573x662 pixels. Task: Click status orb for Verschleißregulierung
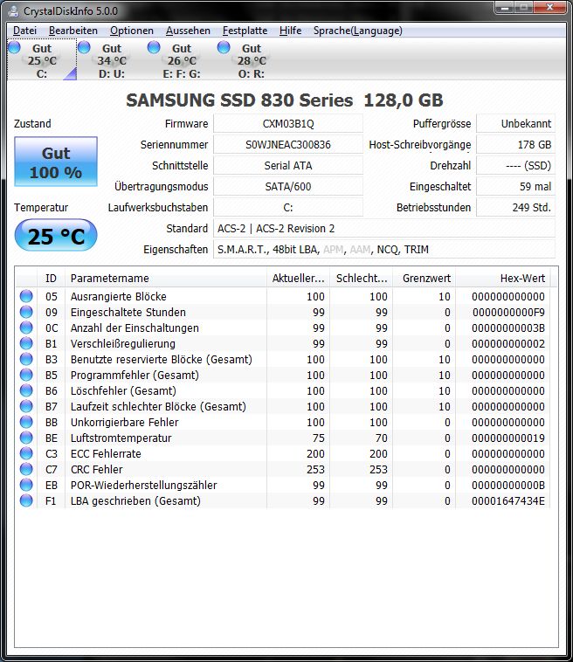point(26,343)
